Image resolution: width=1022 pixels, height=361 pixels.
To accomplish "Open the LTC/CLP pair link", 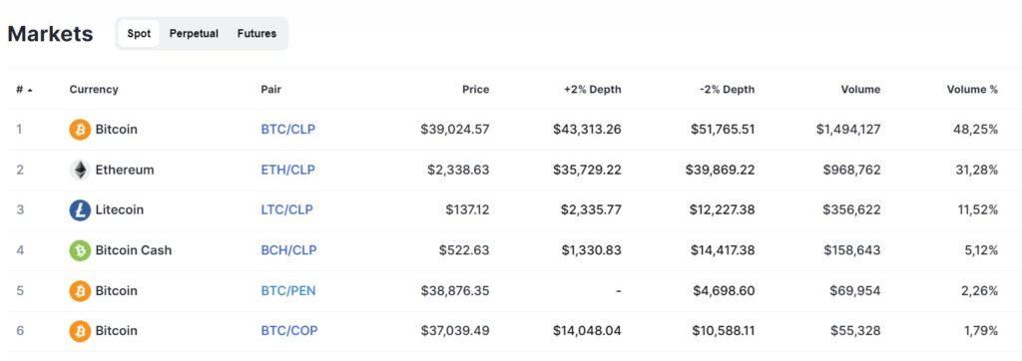I will [x=286, y=209].
